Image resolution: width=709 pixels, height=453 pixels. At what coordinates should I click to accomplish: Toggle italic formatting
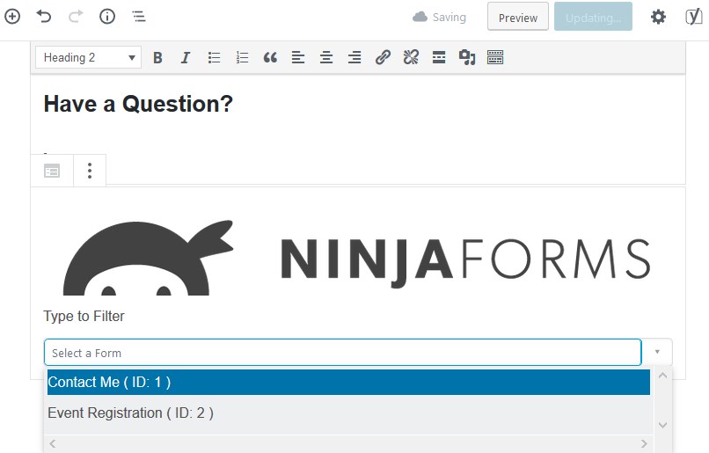[186, 57]
